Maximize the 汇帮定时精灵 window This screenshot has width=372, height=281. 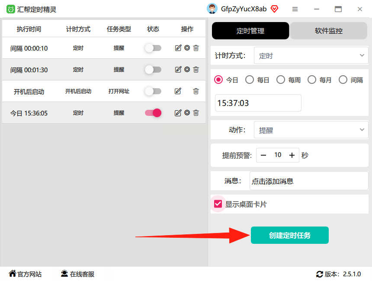[338, 9]
